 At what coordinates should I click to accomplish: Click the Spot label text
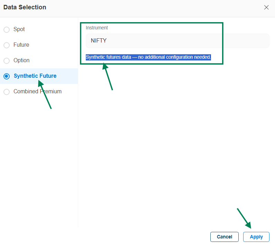(x=19, y=29)
